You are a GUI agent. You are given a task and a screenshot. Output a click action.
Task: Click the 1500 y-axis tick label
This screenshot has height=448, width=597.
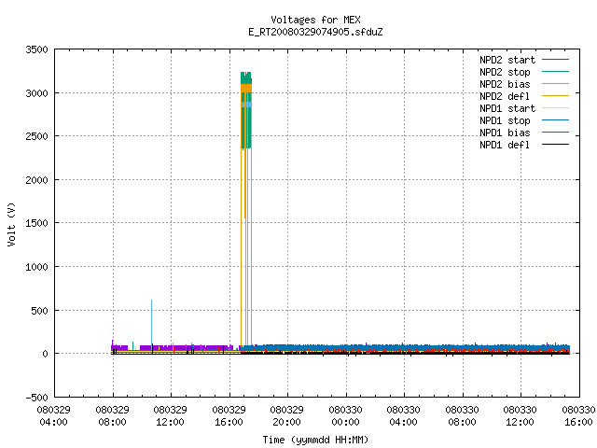pos(36,223)
